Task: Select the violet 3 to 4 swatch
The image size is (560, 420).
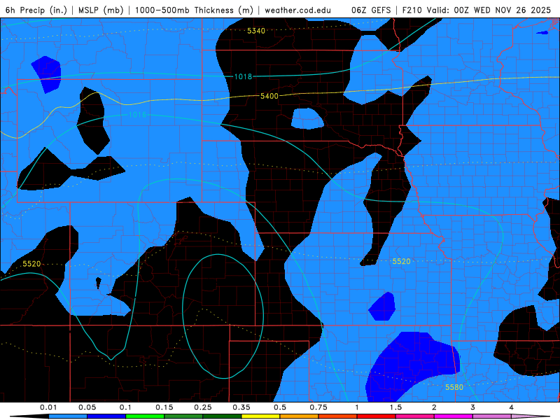Action: click(x=492, y=416)
